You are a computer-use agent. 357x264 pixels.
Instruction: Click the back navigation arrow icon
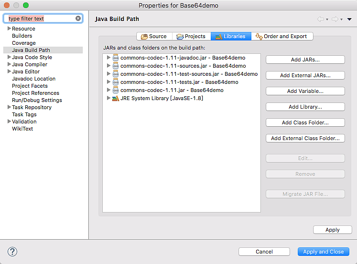click(321, 19)
